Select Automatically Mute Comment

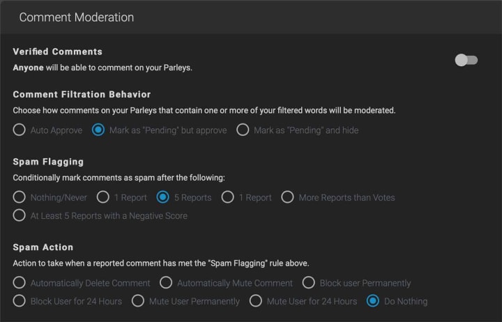[166, 283]
